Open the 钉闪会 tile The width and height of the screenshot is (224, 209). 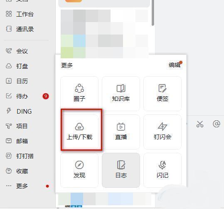pos(162,132)
